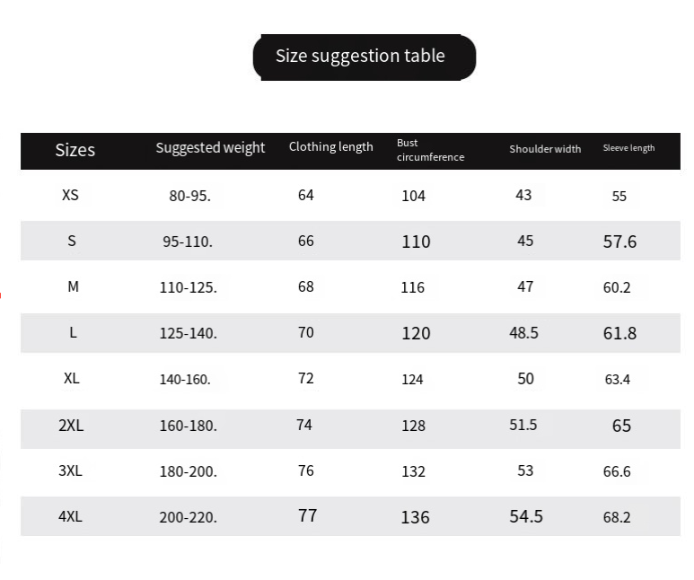Select sleeve length value 57.6

pos(619,242)
